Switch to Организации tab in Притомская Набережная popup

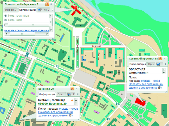(27, 10)
